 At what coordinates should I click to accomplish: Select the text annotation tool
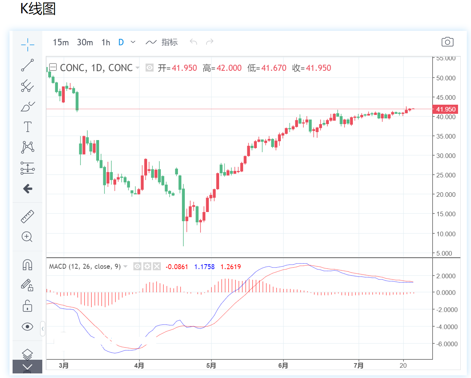point(27,127)
